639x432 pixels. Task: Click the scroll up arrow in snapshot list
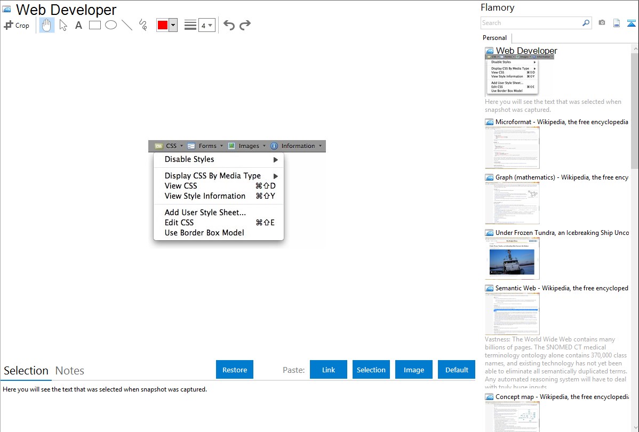(635, 48)
